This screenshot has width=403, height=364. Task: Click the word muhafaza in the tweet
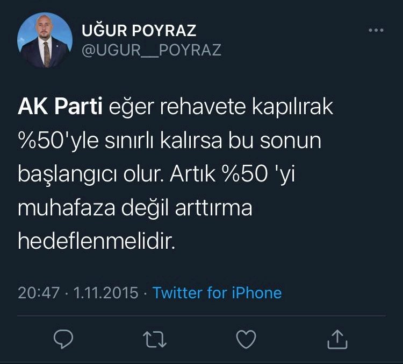[66, 208]
